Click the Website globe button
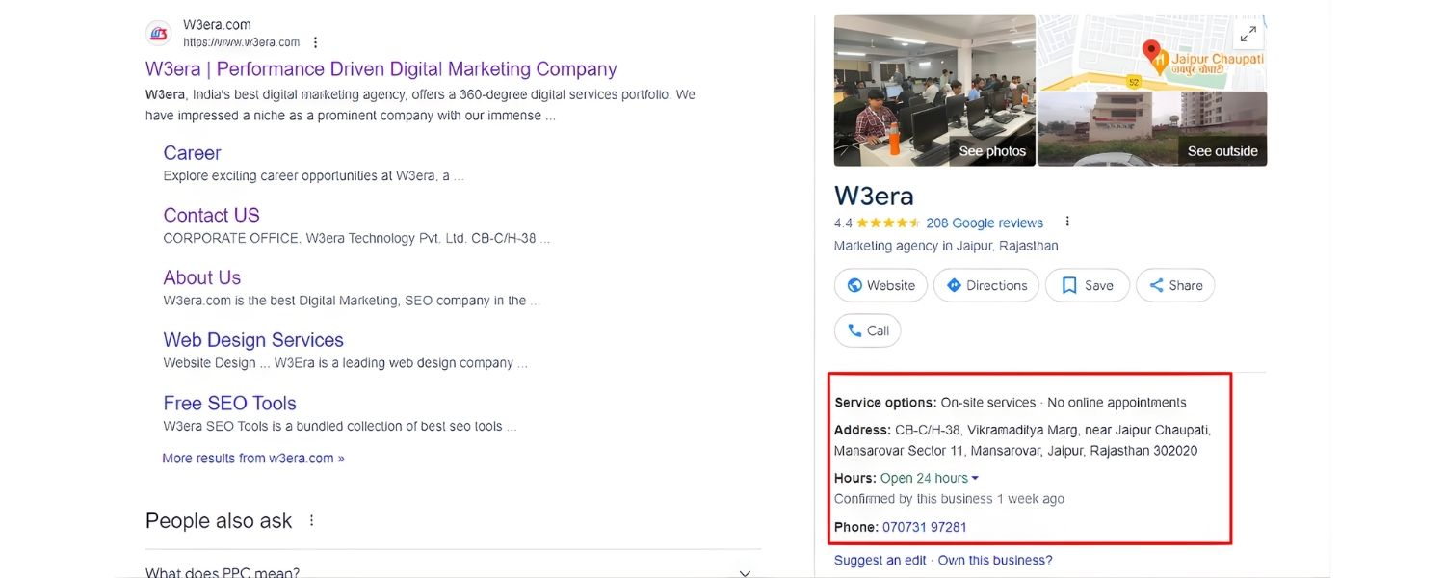Screen dimensions: 1445x578 (x=880, y=285)
